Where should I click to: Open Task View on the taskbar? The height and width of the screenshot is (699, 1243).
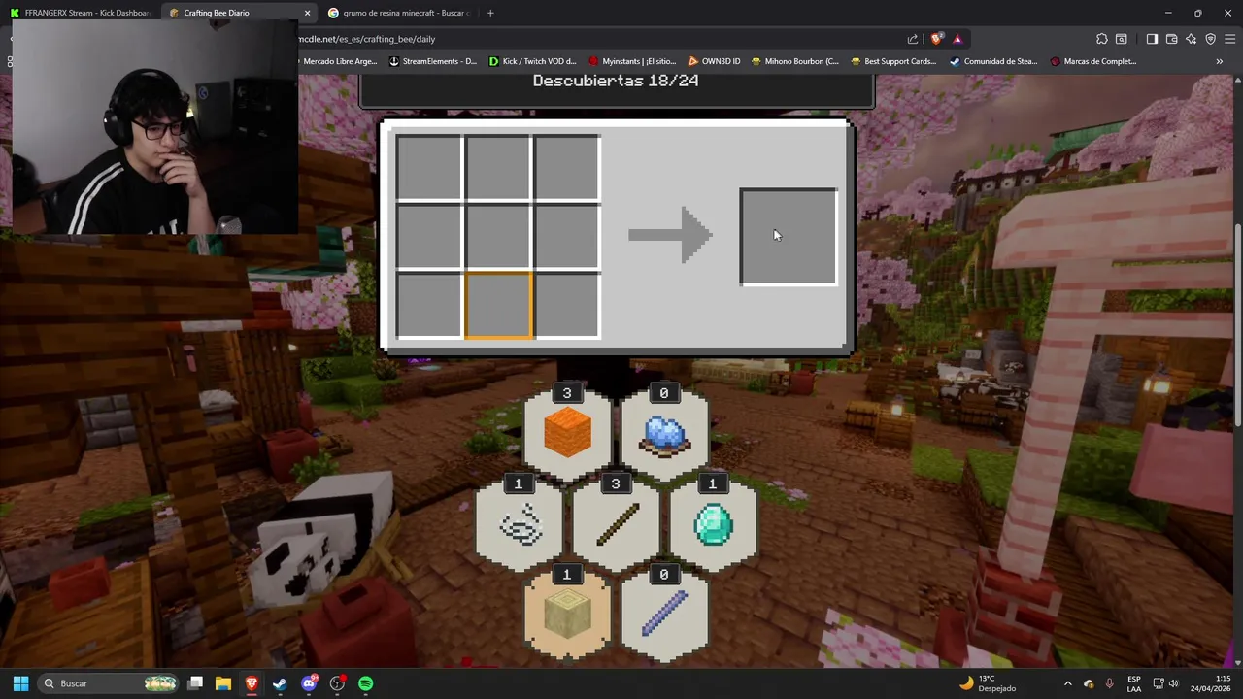pos(195,683)
